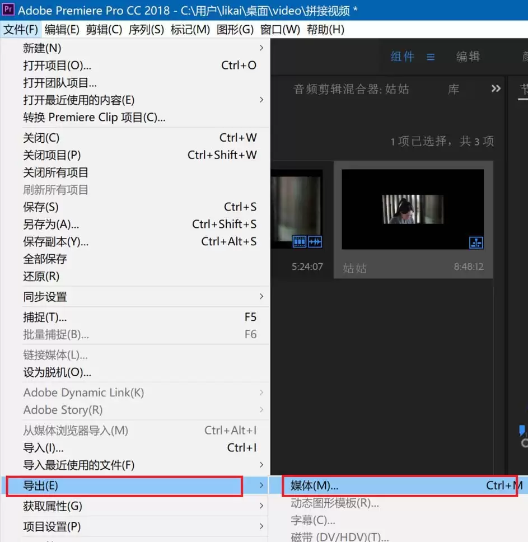Image resolution: width=528 pixels, height=542 pixels.
Task: Open the 音频剪辑混合器: 姑姑 panel tab
Action: [351, 89]
